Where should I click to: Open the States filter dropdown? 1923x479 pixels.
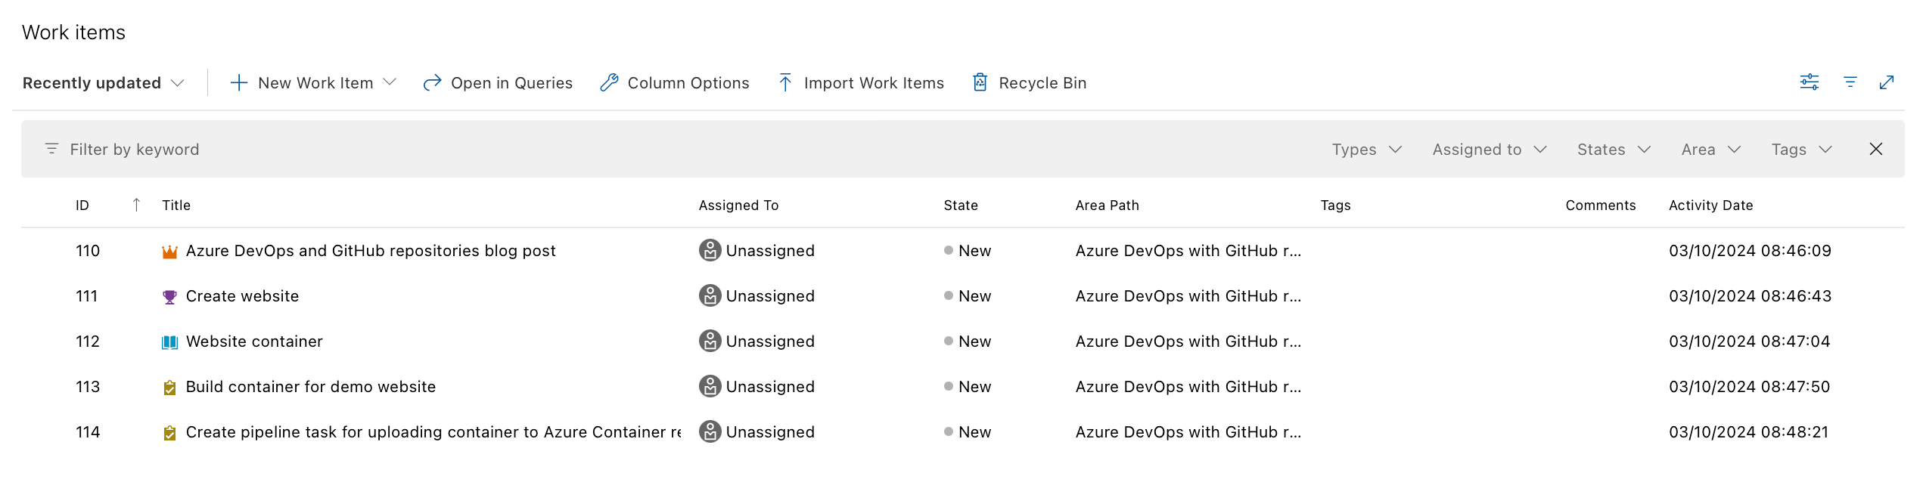point(1614,150)
